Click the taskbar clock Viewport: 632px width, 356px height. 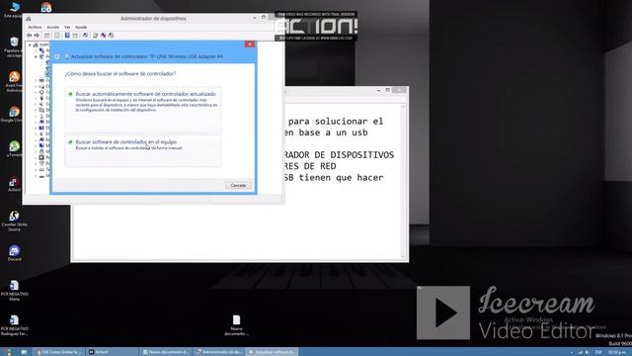pos(616,352)
